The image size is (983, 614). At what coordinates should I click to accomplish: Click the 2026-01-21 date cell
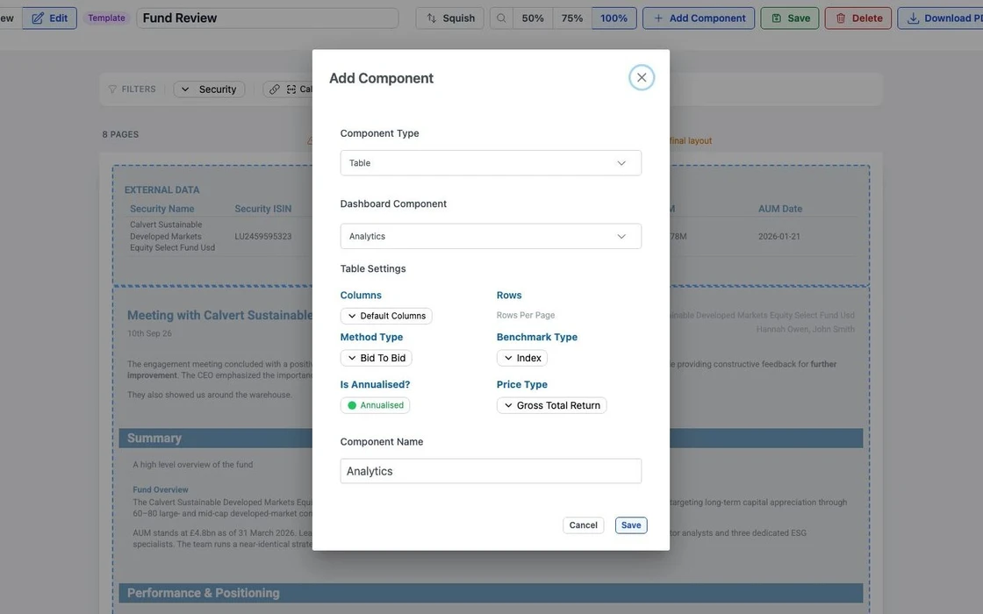coord(779,236)
